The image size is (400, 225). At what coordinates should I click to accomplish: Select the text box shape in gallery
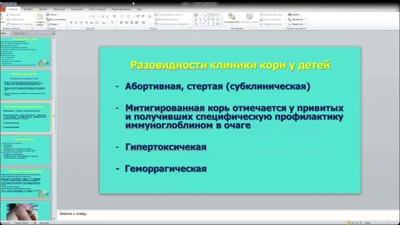click(196, 15)
